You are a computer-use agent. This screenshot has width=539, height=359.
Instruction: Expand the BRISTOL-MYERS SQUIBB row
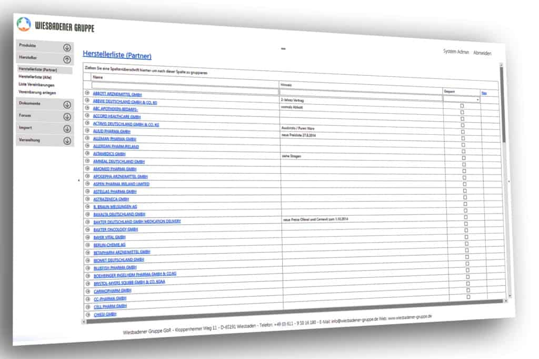tap(88, 284)
